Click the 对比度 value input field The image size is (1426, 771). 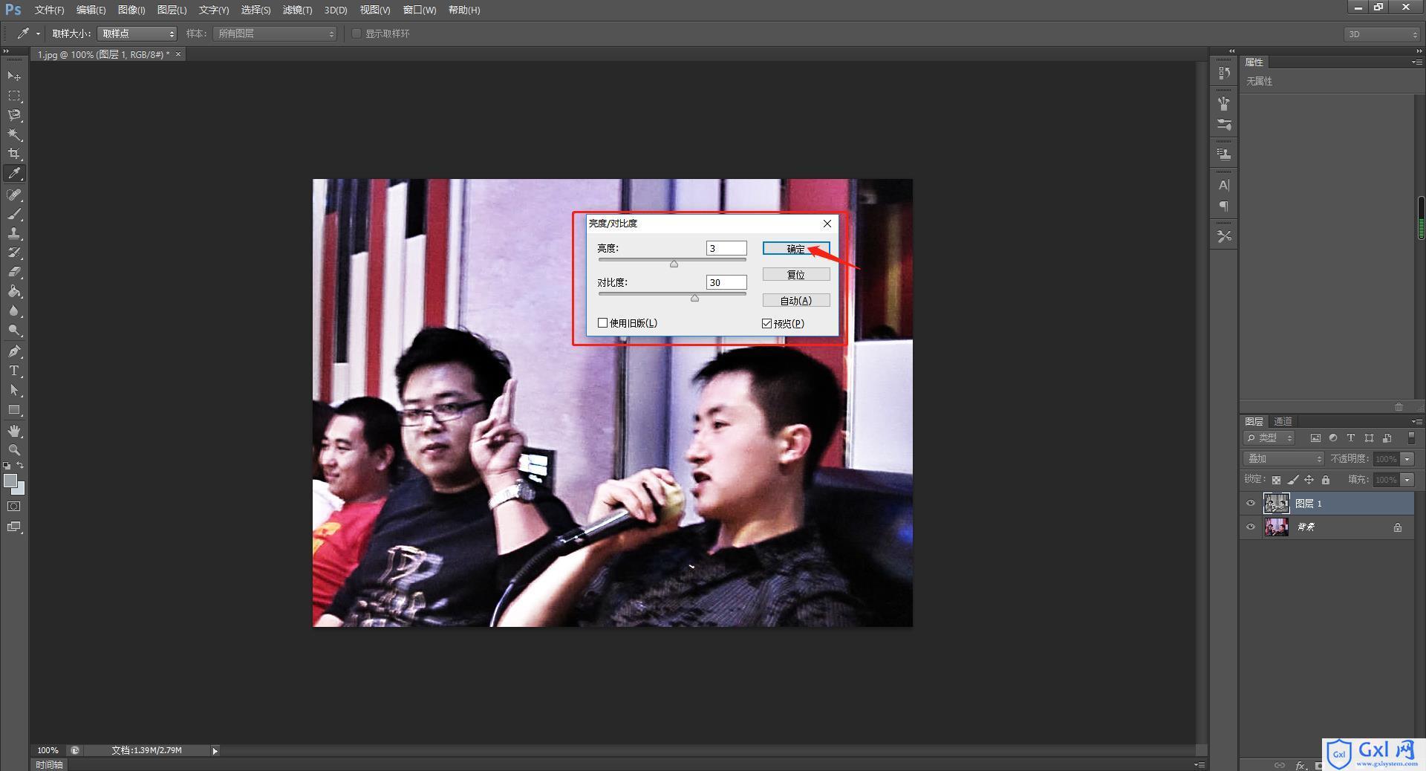point(726,282)
